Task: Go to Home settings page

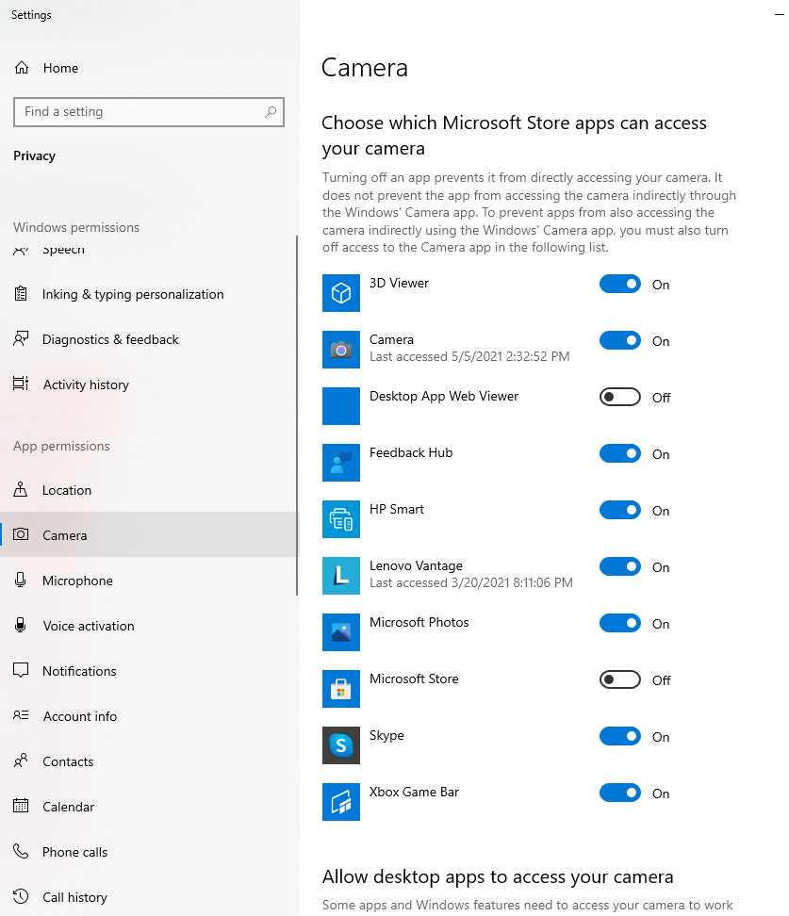Action: (x=149, y=68)
